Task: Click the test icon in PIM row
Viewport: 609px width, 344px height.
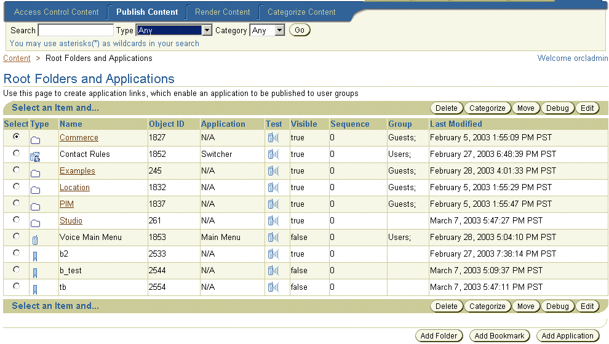Action: (x=273, y=204)
